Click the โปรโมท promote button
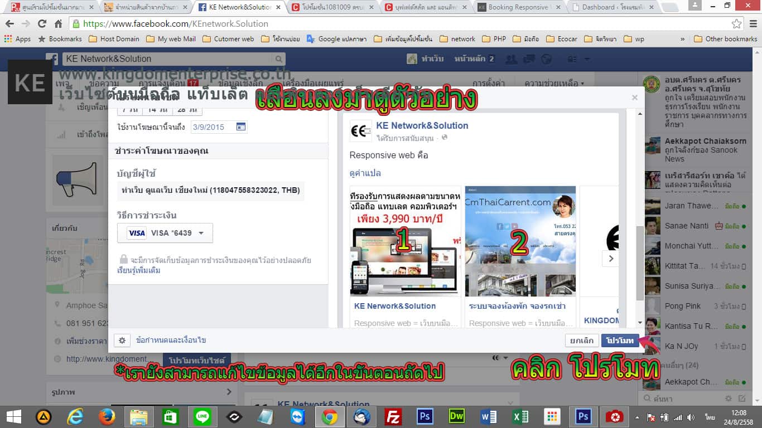The width and height of the screenshot is (762, 428). click(x=620, y=341)
